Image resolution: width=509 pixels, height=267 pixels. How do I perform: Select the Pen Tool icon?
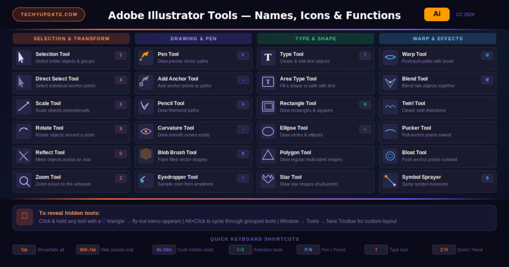pyautogui.click(x=146, y=58)
